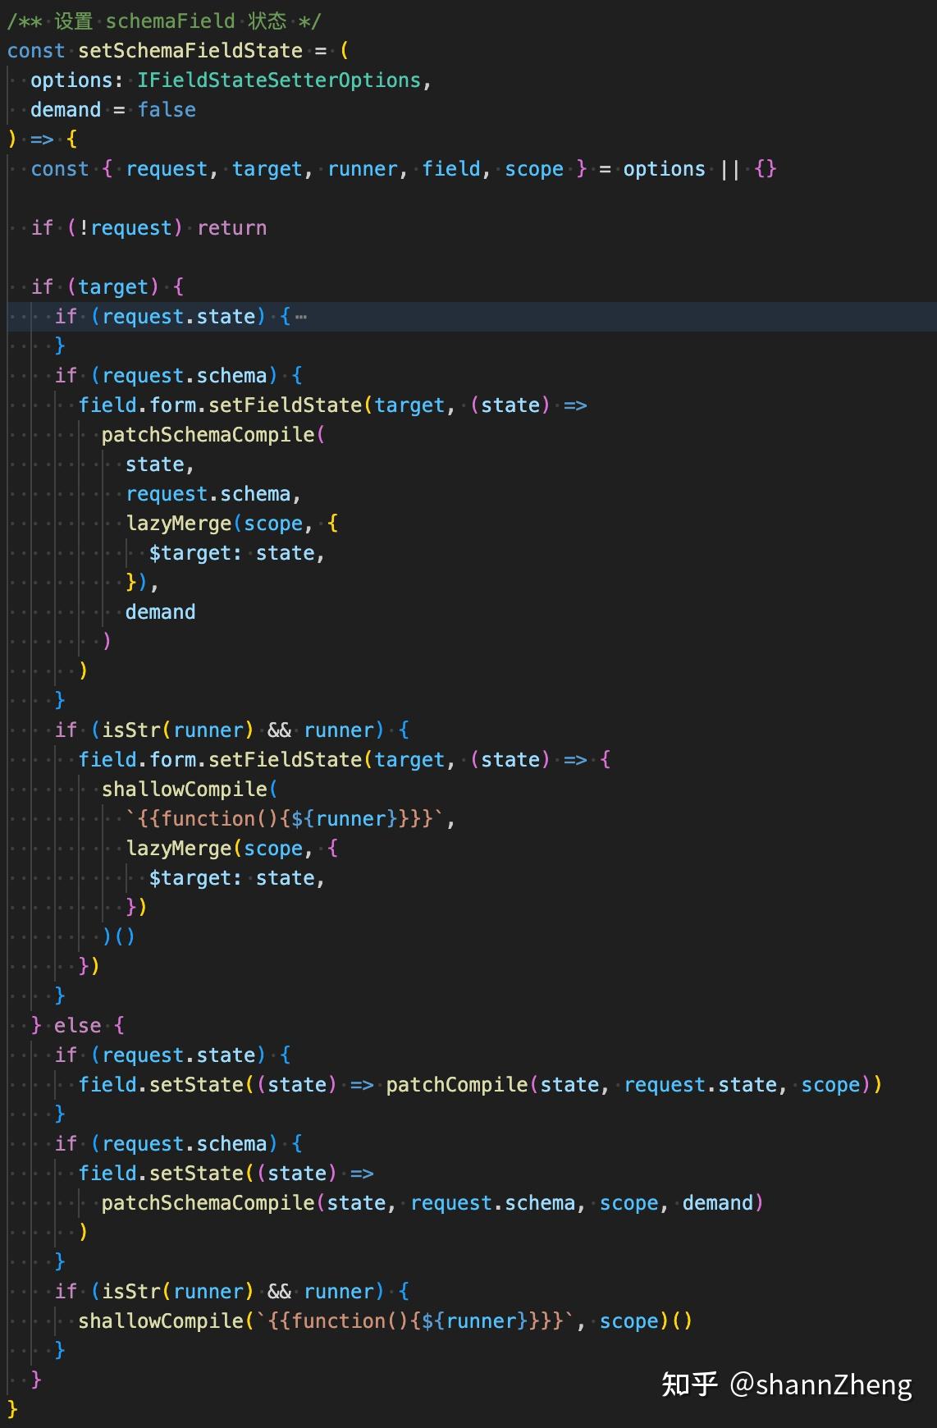Click 'if (!request) return' line
Screen dimensions: 937x1428
[x=149, y=228]
